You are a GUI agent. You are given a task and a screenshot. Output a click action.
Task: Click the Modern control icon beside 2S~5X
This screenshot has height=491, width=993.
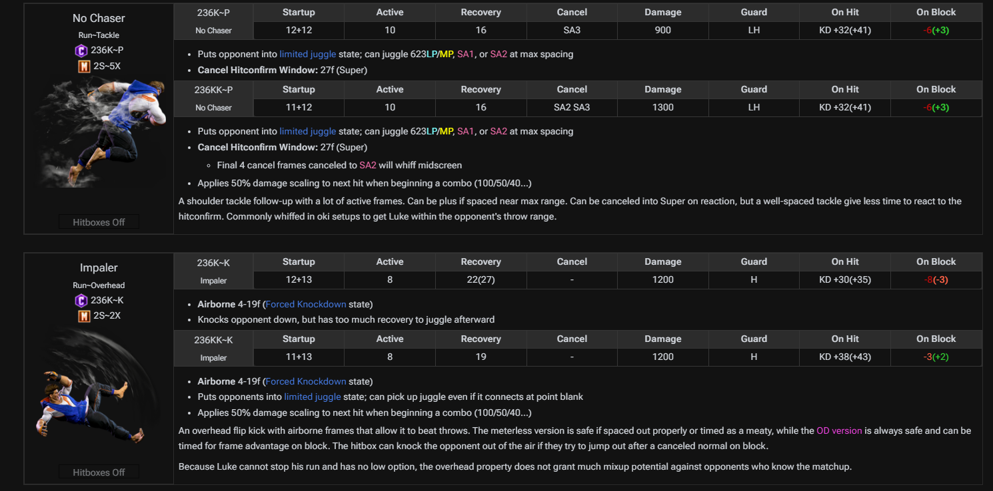coord(84,66)
